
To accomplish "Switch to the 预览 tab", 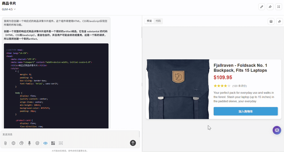I will (149, 21).
